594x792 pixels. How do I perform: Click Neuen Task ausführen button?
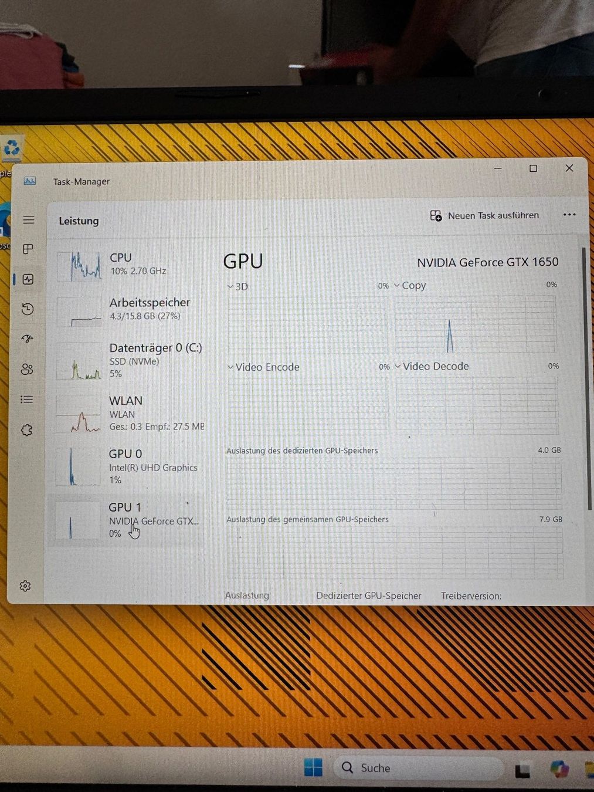pos(484,216)
